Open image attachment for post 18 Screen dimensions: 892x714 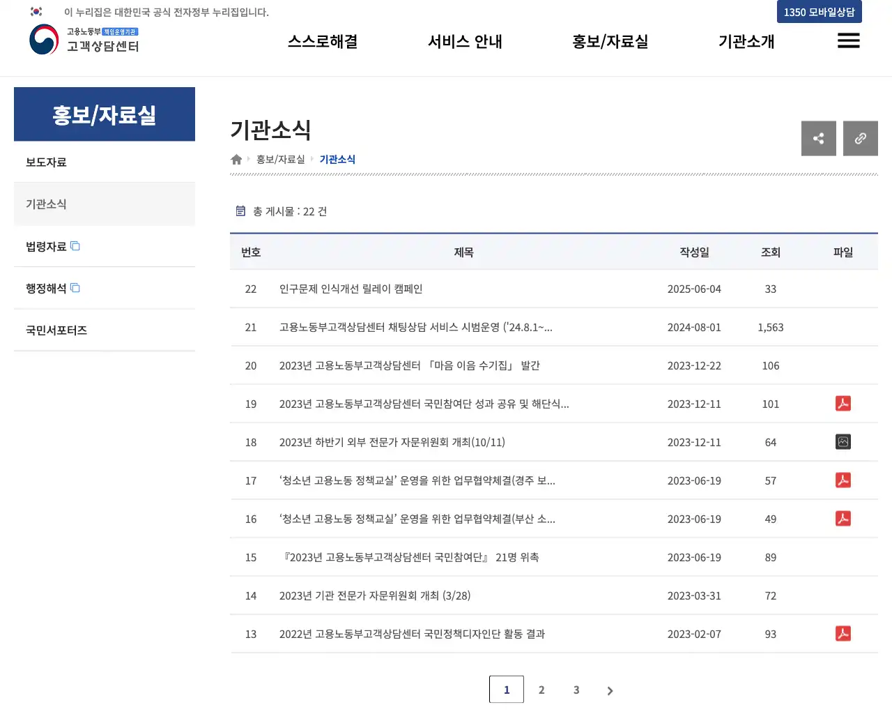(x=843, y=441)
